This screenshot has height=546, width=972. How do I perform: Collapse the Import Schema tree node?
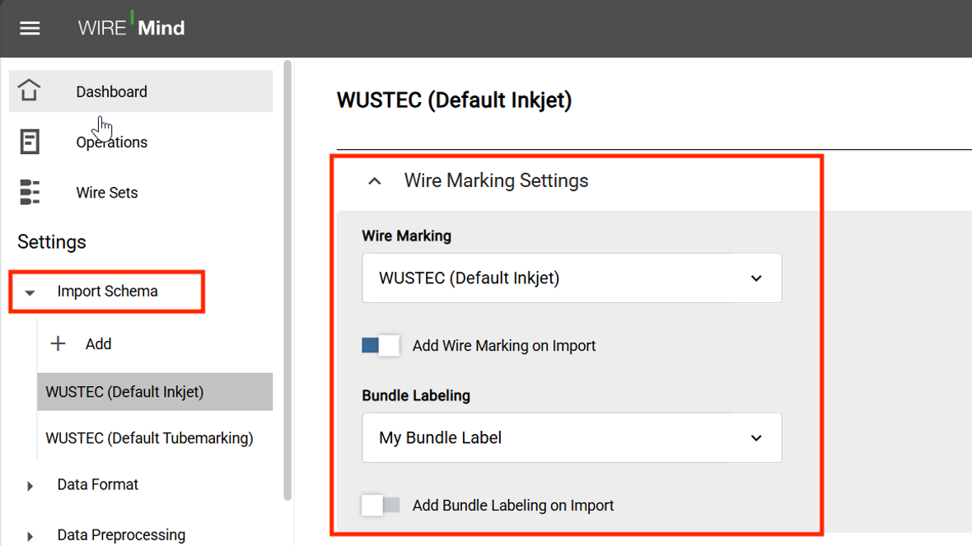[x=30, y=292]
